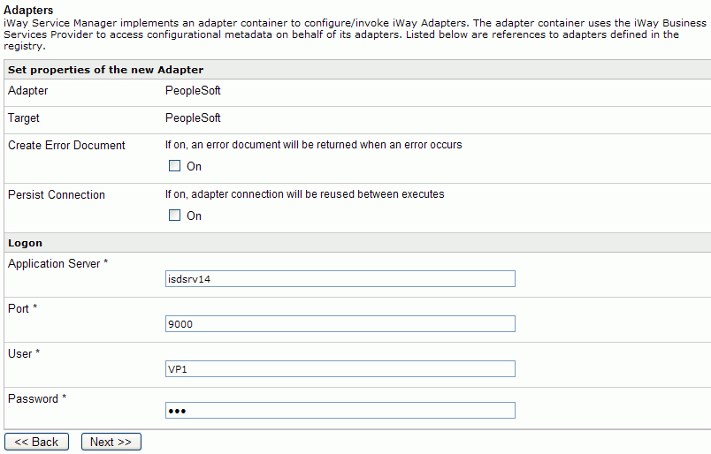Image resolution: width=711 pixels, height=454 pixels.
Task: Click the Persist Connection label
Action: [57, 195]
